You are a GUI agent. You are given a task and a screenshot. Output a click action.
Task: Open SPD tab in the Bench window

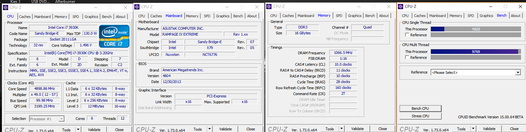tap(471, 16)
